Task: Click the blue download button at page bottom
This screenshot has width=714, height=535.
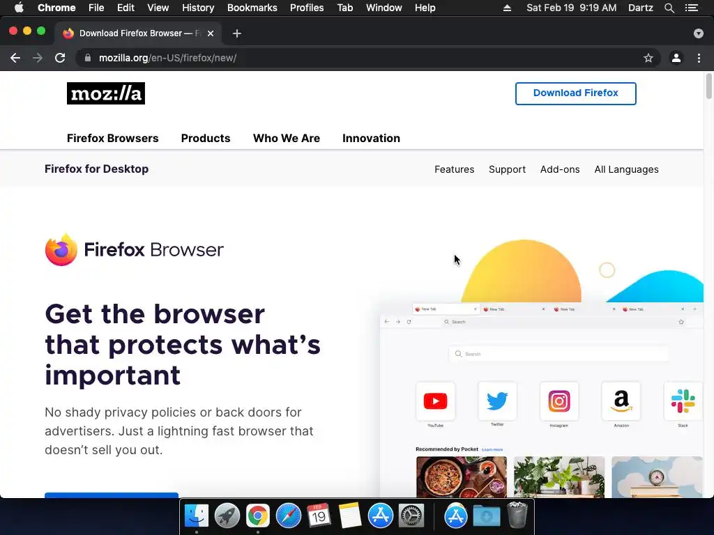Action: tap(112, 495)
